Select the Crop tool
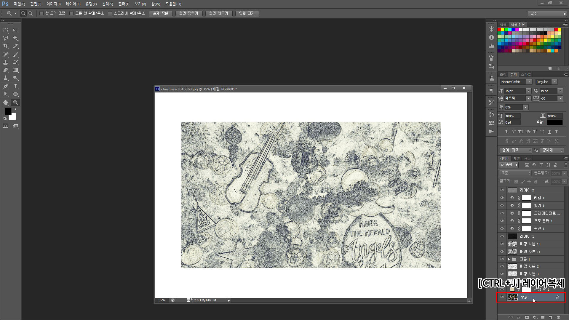 coord(6,46)
